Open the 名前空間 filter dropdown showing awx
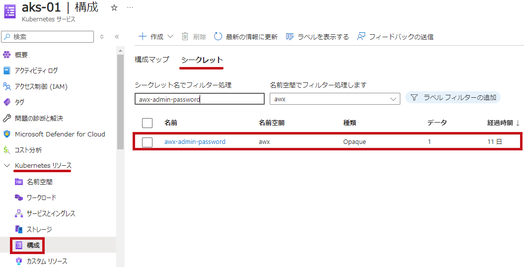Viewport: 524px width, 267px height. pos(335,99)
